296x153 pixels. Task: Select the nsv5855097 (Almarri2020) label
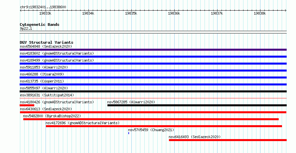click(x=44, y=88)
